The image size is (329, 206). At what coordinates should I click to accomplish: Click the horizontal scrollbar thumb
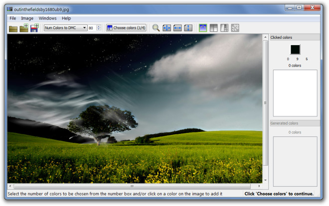coord(132,186)
